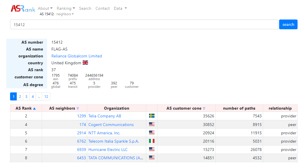Click the blue search button
The width and height of the screenshot is (299, 163).
tap(288, 24)
